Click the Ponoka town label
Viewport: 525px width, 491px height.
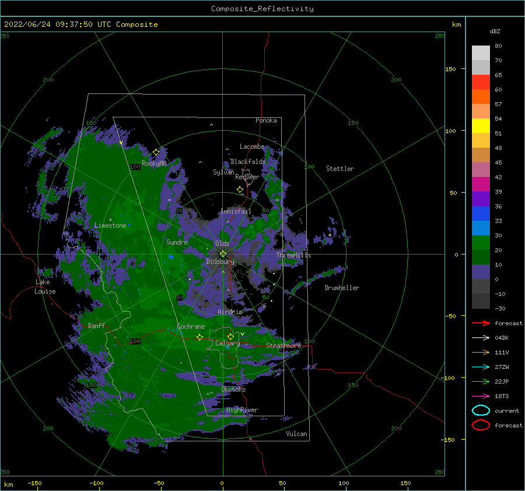[x=266, y=120]
